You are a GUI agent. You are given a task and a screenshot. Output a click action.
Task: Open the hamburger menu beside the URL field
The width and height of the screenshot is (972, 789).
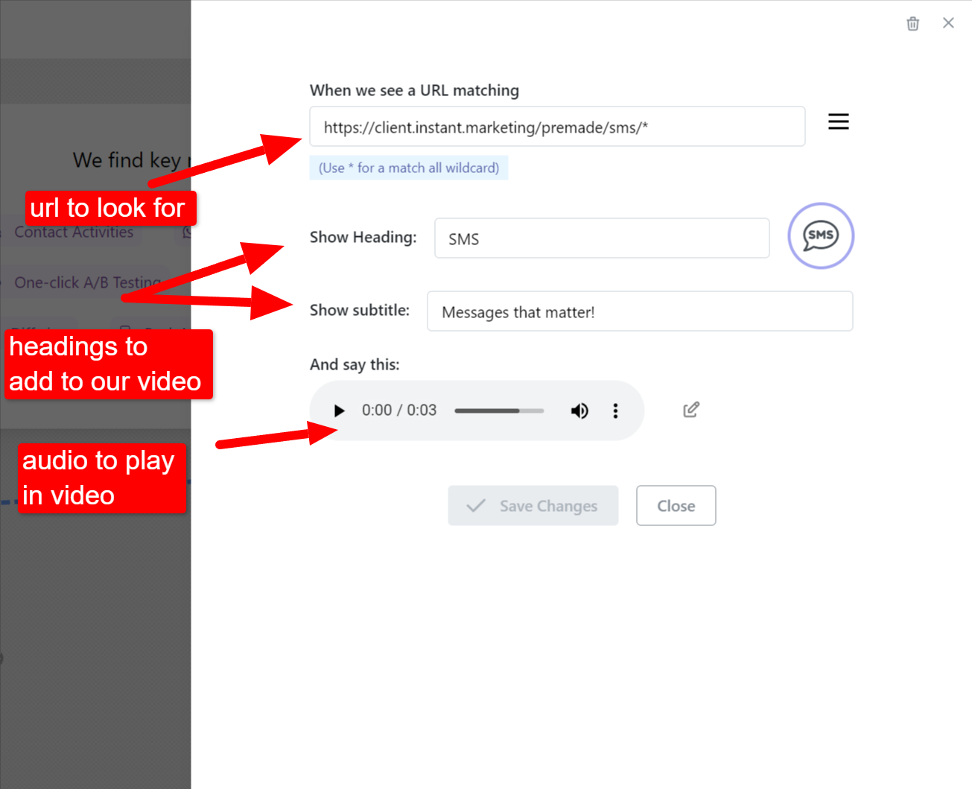click(x=838, y=121)
